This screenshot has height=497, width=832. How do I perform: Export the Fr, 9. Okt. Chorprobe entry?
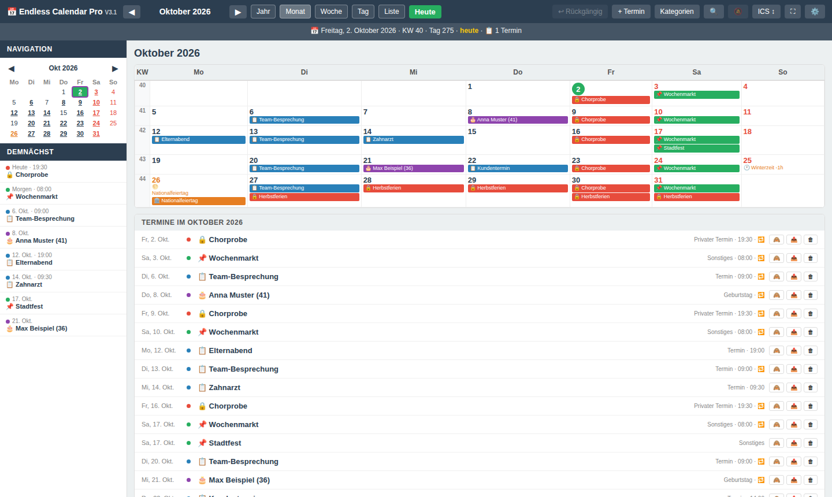coord(794,313)
